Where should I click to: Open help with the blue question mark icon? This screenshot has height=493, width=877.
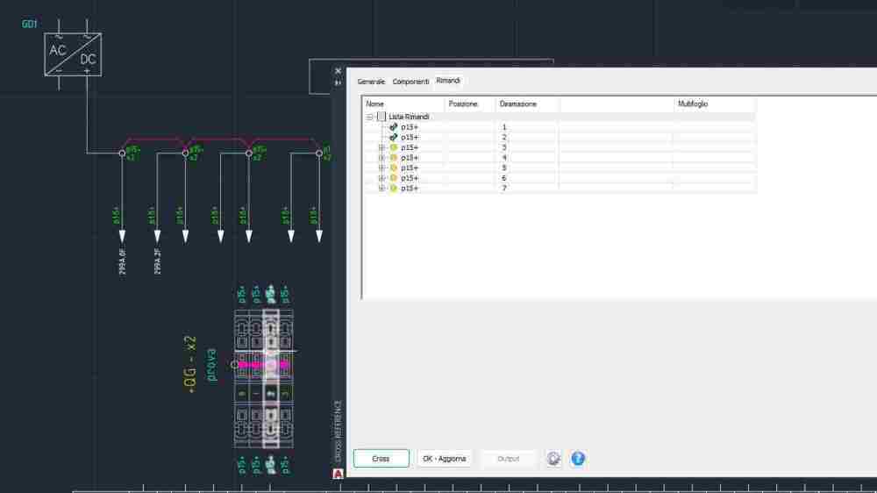578,459
